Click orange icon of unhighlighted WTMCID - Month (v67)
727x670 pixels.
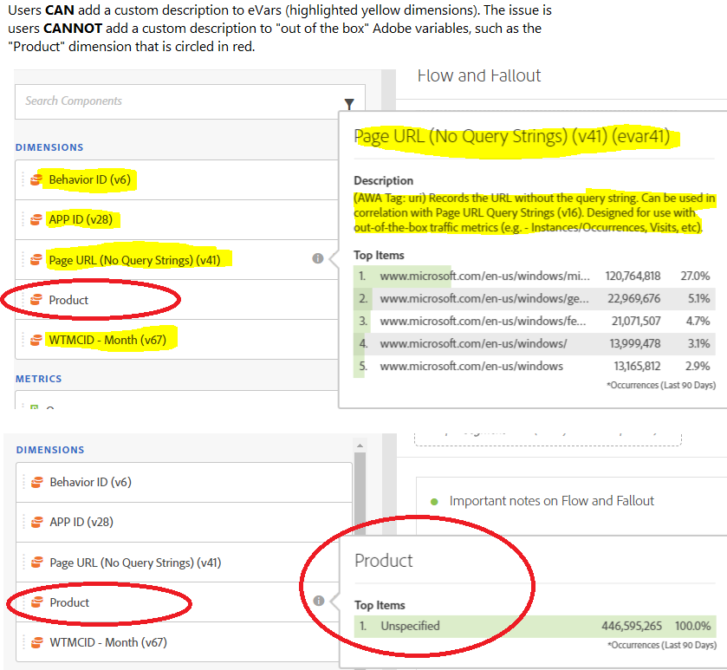[x=37, y=642]
